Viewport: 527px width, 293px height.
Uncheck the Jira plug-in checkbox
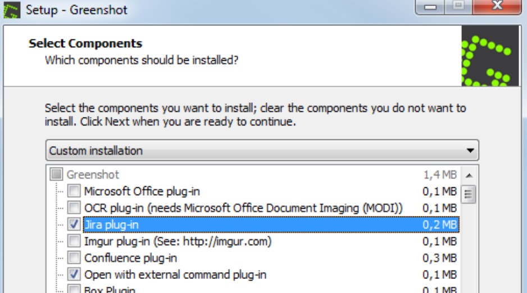point(74,224)
